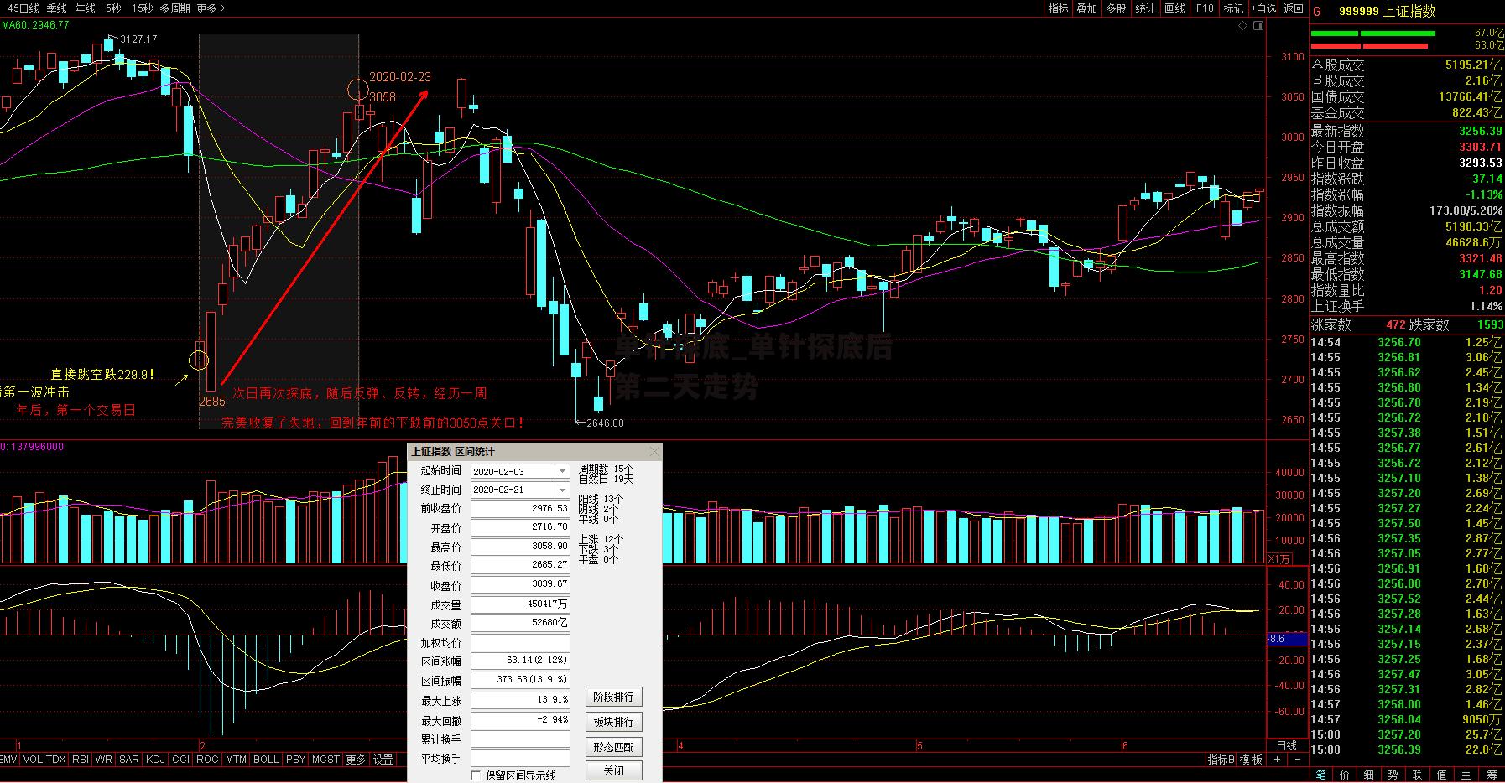Open the 更多 periods dropdown in the top bar
Viewport: 1505px width, 783px height.
[x=211, y=8]
